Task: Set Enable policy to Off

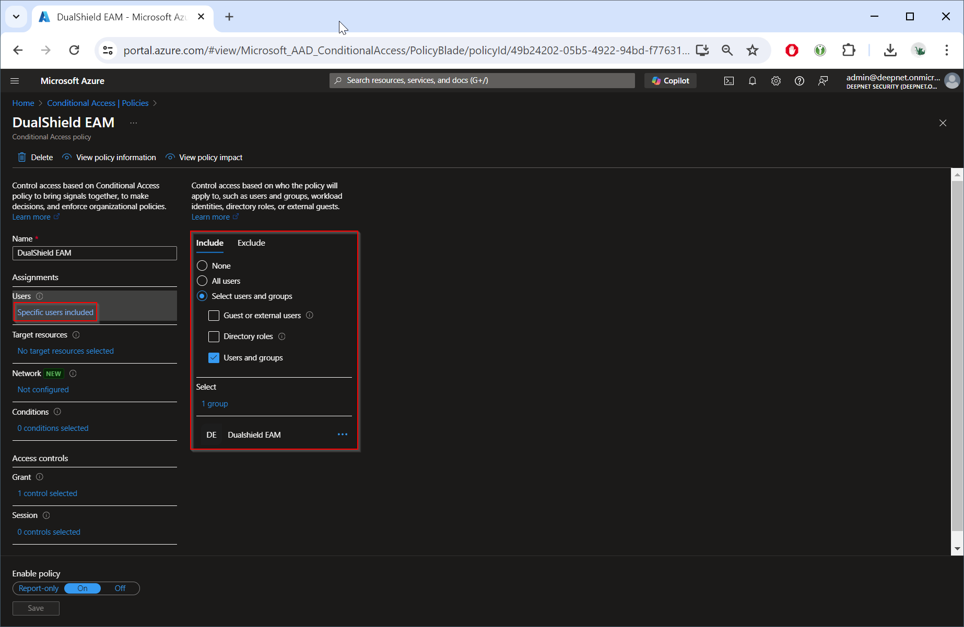Action: 120,588
